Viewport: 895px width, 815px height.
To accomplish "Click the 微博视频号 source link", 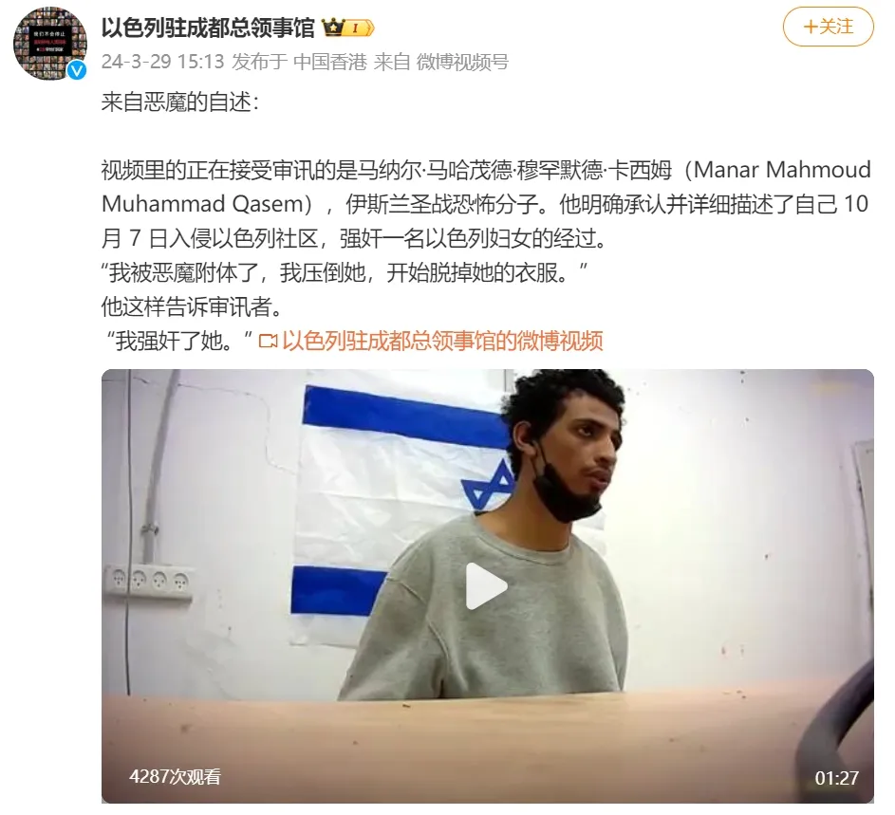I will pos(462,62).
